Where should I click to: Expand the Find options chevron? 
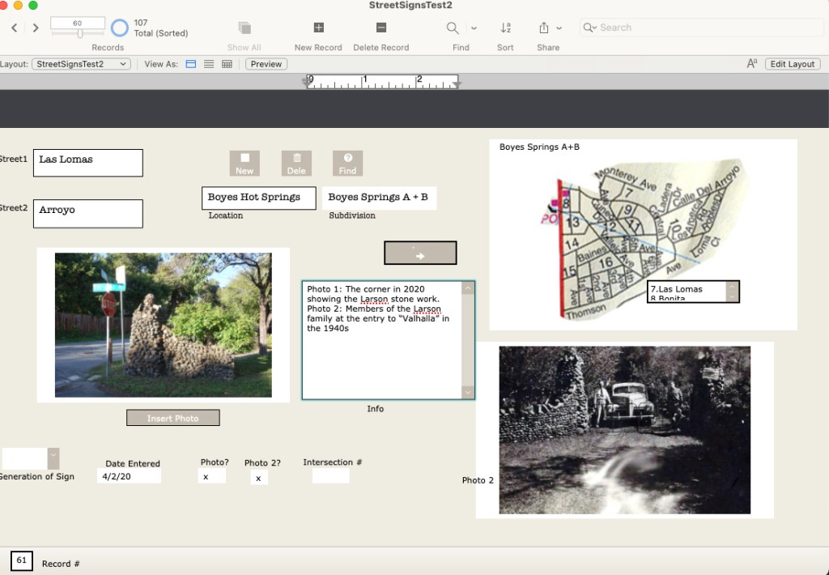[x=474, y=28]
